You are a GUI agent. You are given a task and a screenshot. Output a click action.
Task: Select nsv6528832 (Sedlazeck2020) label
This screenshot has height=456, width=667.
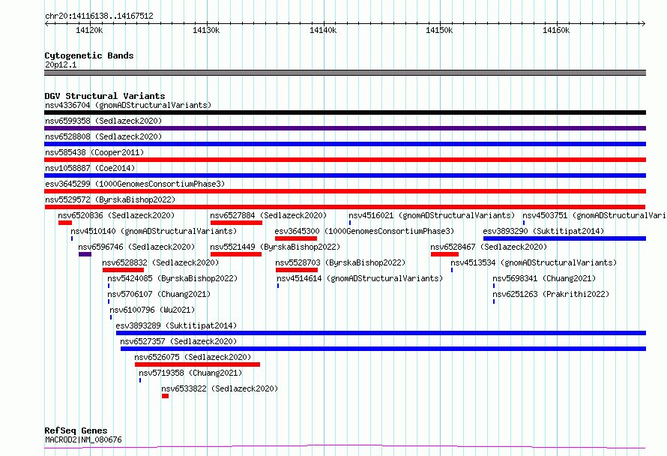(160, 262)
